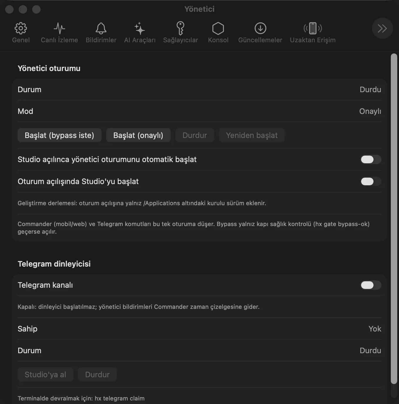Open Sağlayıcılar key tab
Viewport: 399px width, 404px height.
click(x=180, y=33)
